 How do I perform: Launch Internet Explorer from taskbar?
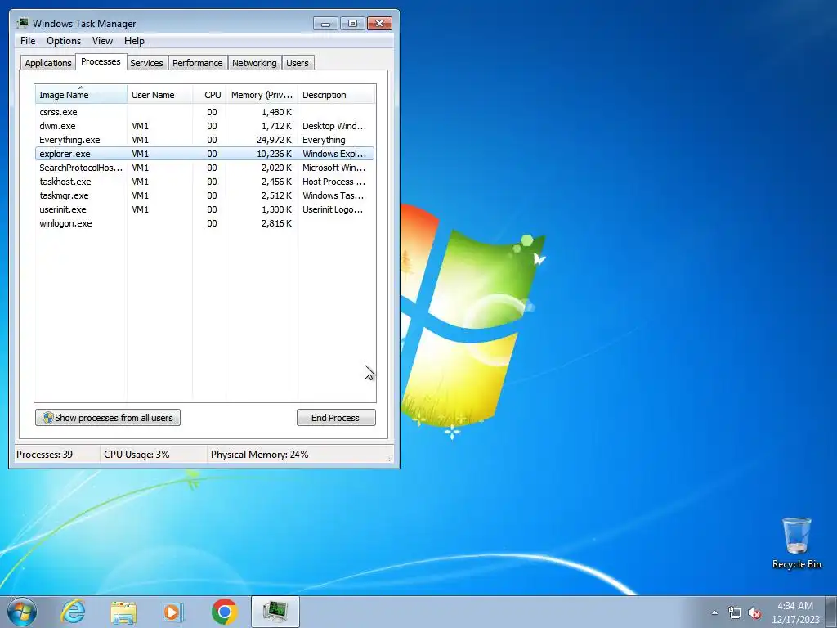click(73, 612)
